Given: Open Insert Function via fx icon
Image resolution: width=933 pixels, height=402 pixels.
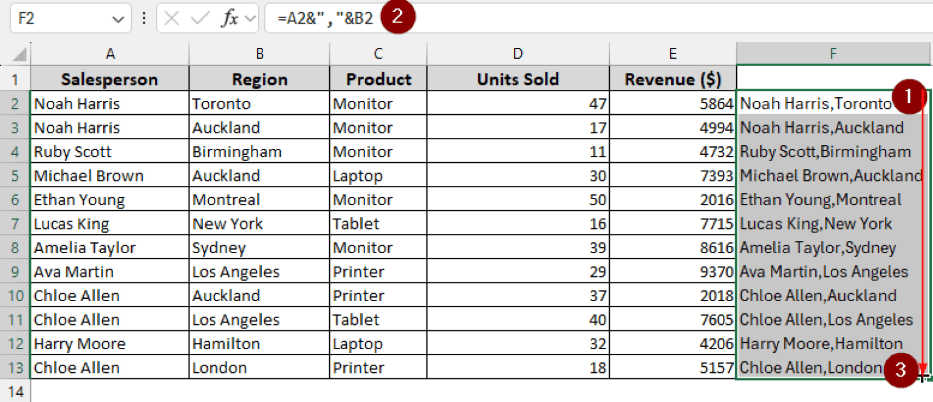Looking at the screenshot, I should pyautogui.click(x=230, y=19).
